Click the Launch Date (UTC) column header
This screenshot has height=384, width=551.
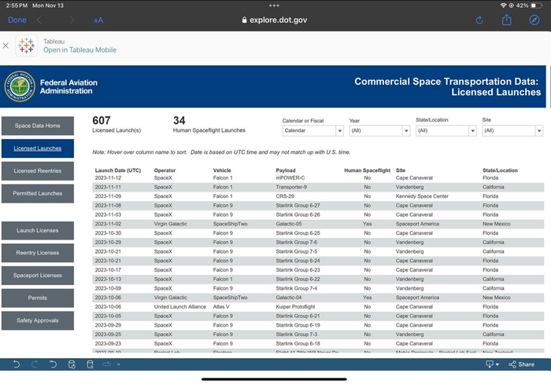[x=118, y=170]
